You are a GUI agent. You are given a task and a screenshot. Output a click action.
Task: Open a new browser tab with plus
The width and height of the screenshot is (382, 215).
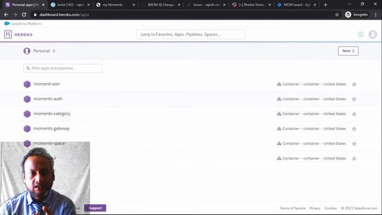(325, 5)
